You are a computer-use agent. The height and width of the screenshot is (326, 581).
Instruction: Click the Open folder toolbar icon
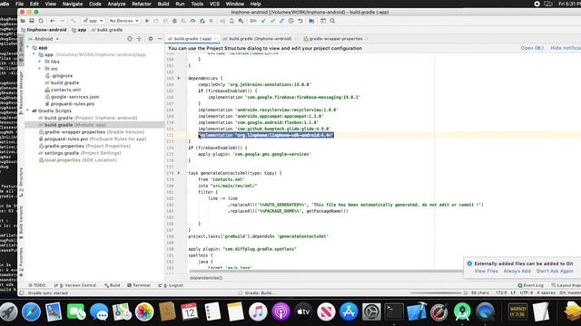(23, 21)
